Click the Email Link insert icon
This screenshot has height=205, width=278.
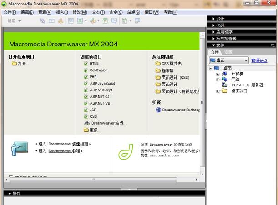click(51, 21)
